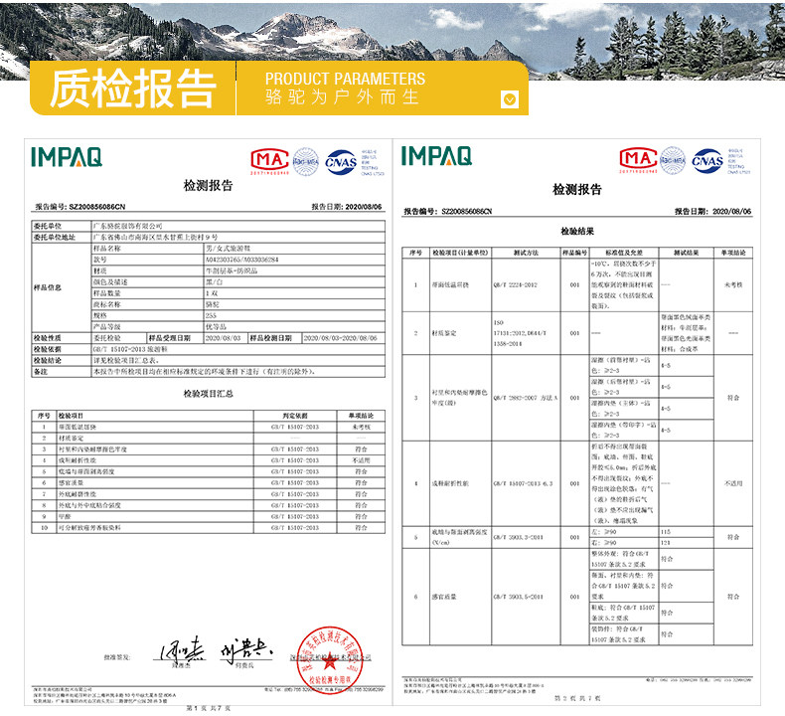Click the 样品信息 merged cell
This screenshot has height=716, width=785.
(x=62, y=287)
